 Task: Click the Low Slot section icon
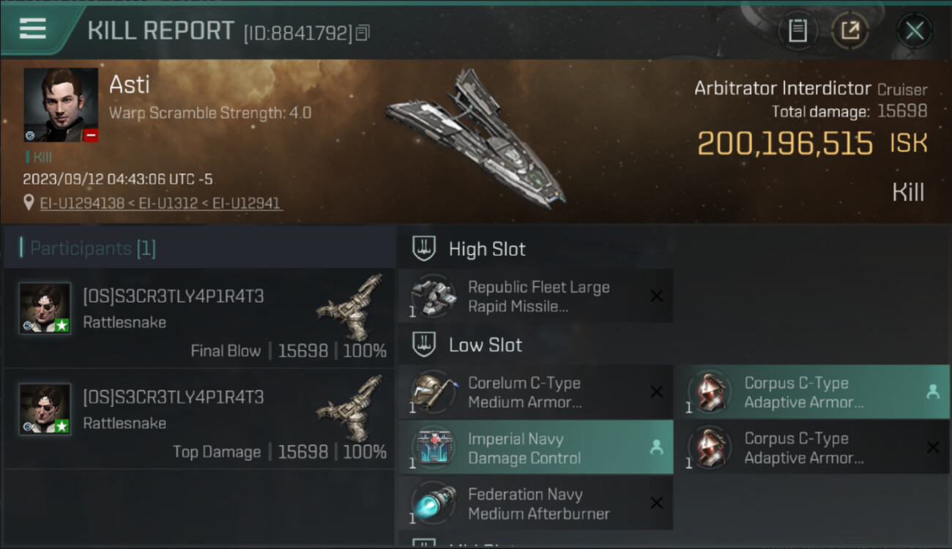(424, 345)
